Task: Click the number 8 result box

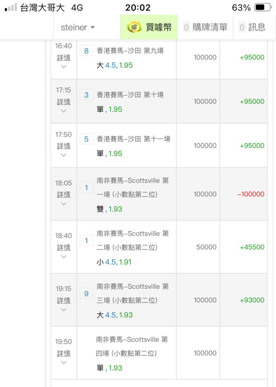Action: tap(86, 51)
